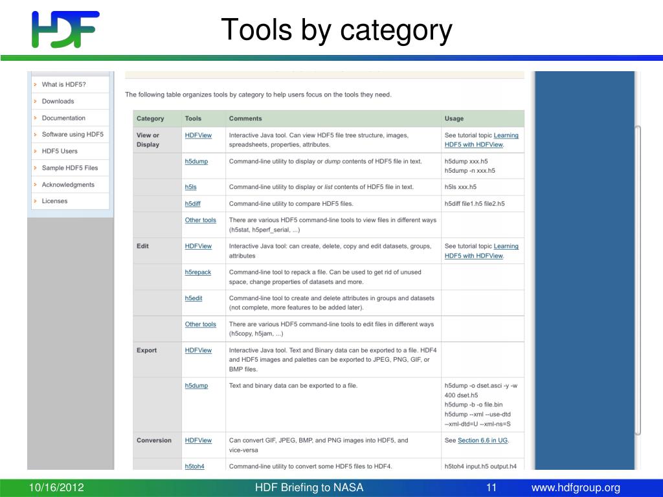Click the usage text 'h5diff file1.h5 file2.h5'
The height and width of the screenshot is (497, 663).
(475, 204)
